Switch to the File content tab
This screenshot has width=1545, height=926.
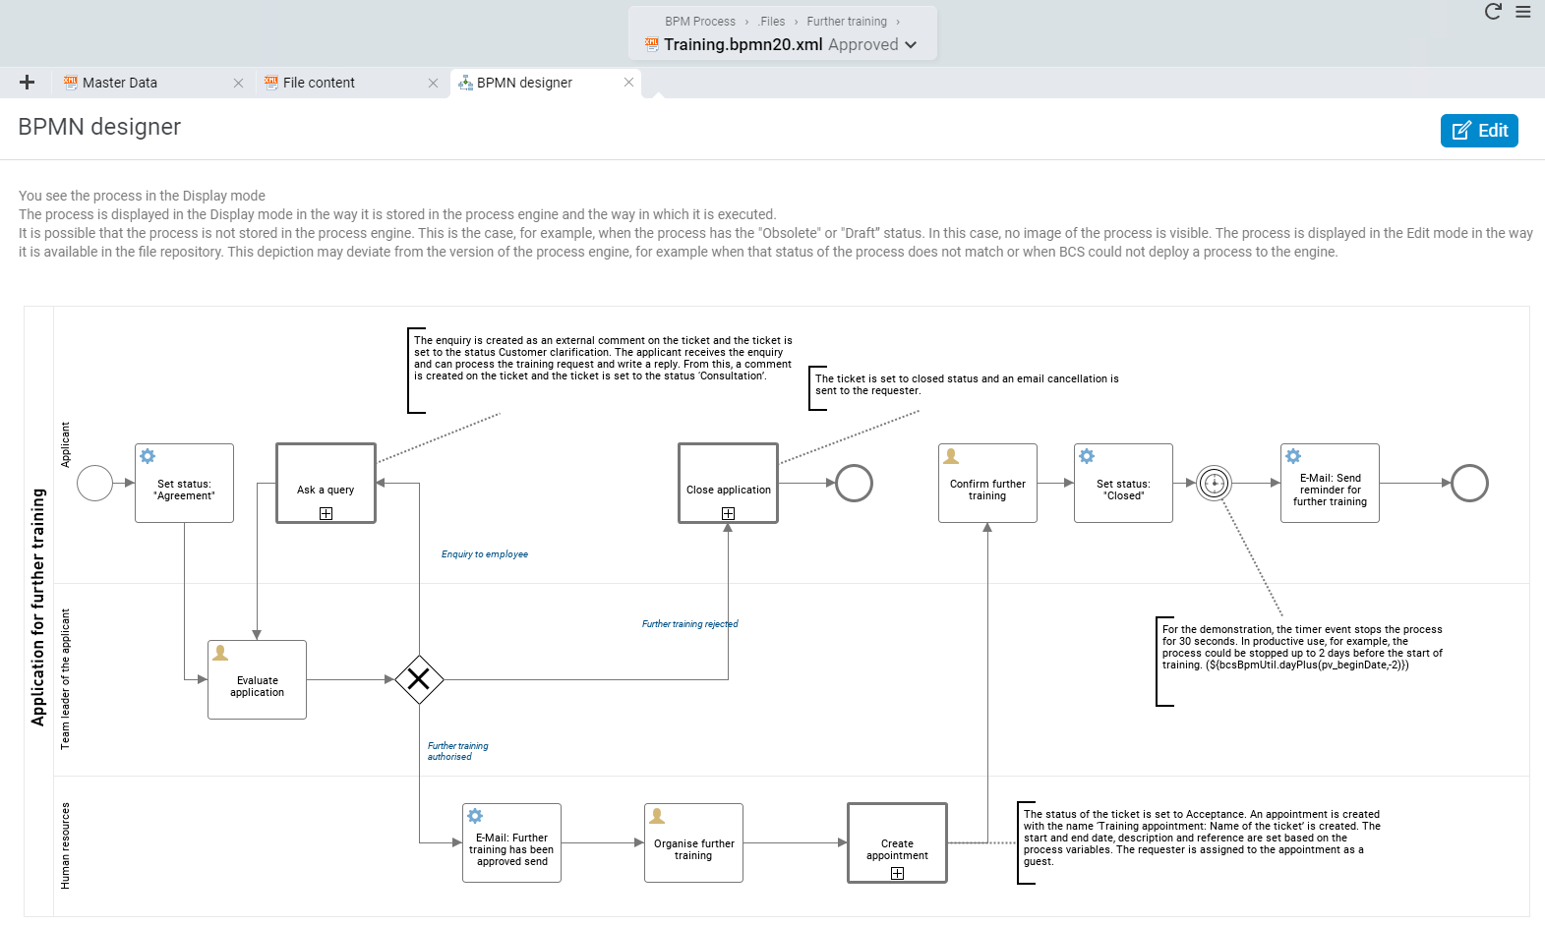[x=319, y=83]
